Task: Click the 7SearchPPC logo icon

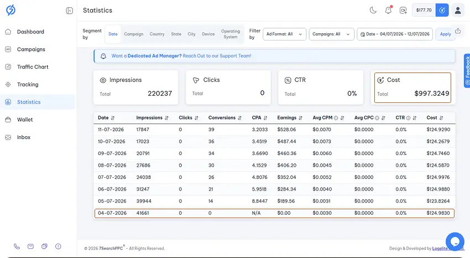Action: [x=11, y=10]
